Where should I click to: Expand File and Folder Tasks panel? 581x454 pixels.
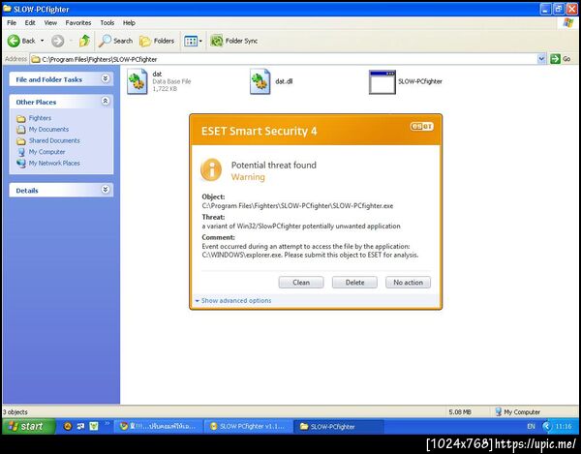tap(106, 78)
